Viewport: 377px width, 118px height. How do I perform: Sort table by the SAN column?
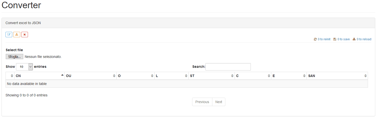click(x=337, y=76)
